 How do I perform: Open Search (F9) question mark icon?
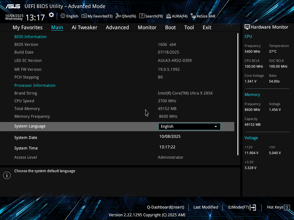[142, 16]
